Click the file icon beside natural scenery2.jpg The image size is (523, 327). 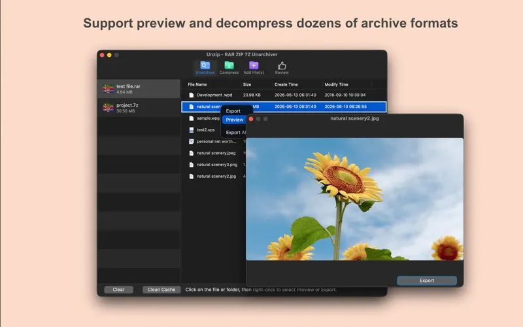tap(191, 176)
